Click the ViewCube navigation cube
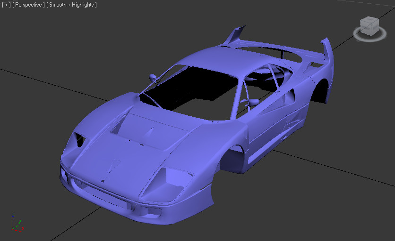This screenshot has height=241, width=395. [369, 26]
